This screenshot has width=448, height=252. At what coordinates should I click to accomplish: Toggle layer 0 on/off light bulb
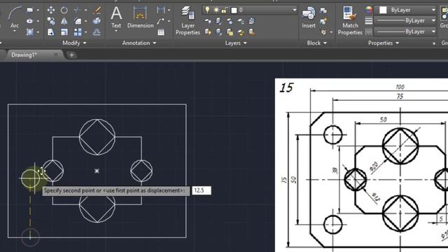pyautogui.click(x=207, y=10)
